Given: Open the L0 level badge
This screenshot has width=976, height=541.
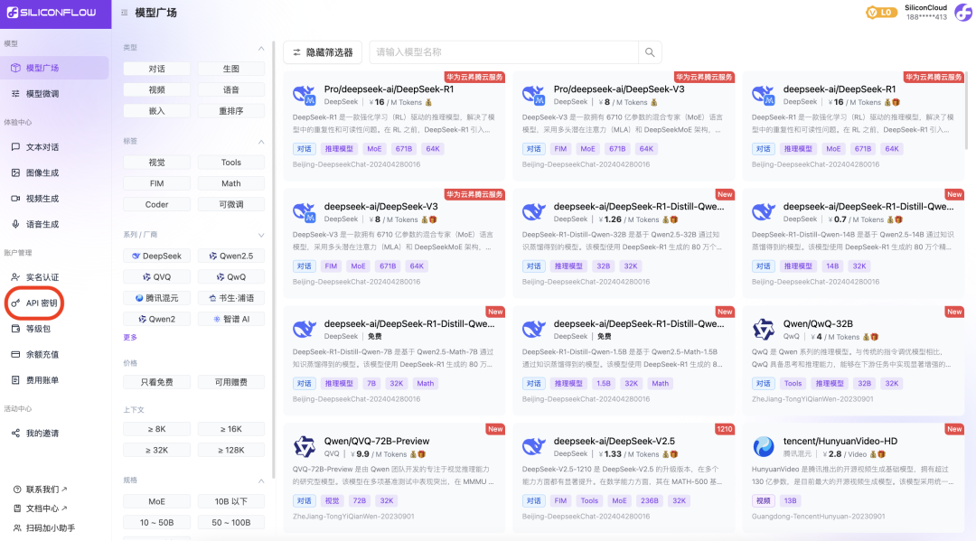Looking at the screenshot, I should point(881,13).
